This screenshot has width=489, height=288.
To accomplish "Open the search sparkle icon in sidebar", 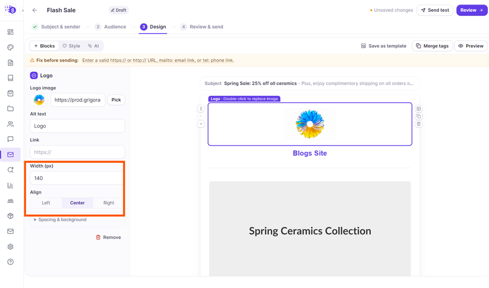I will click(x=10, y=170).
